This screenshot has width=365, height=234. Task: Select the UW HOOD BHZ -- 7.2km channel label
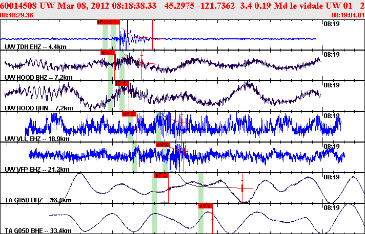pos(38,78)
